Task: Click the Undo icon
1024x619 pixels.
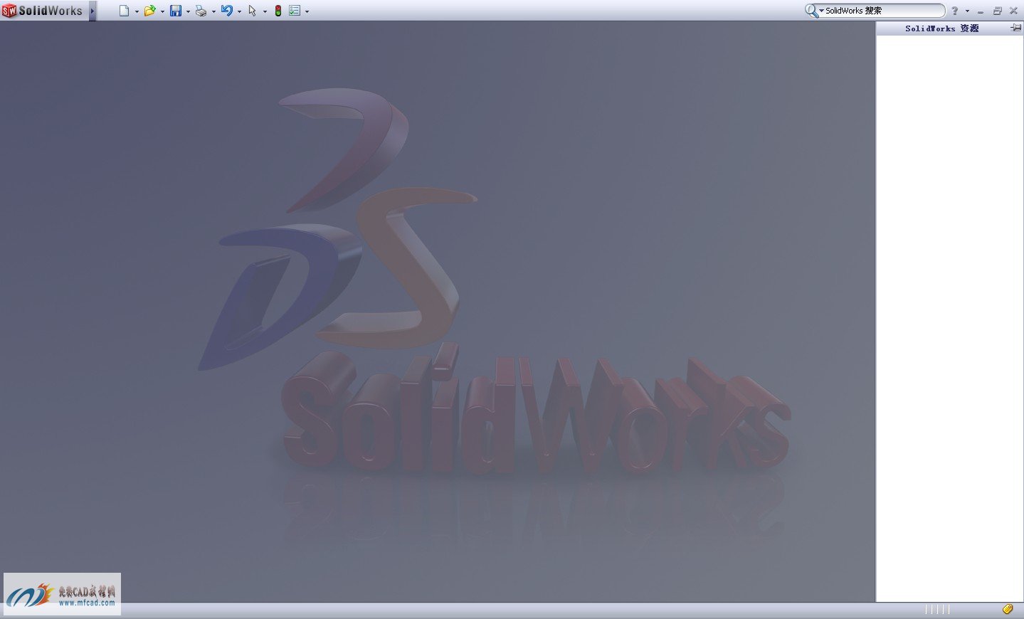Action: (x=228, y=11)
